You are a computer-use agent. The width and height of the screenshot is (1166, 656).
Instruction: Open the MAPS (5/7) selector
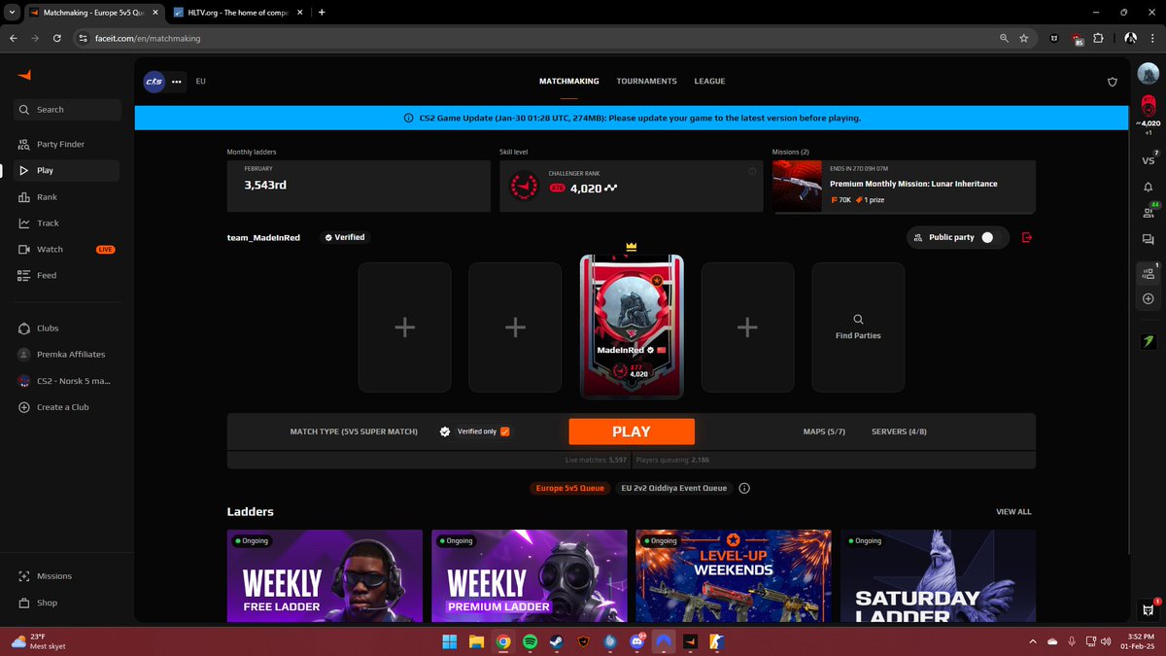point(824,432)
